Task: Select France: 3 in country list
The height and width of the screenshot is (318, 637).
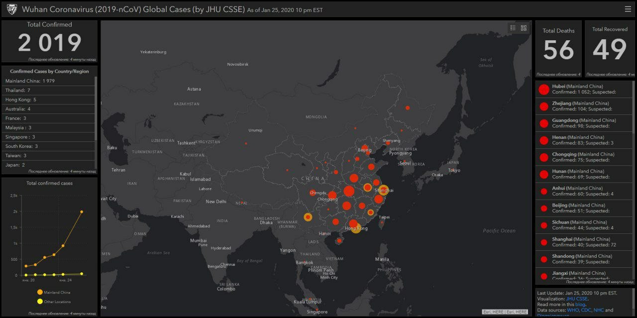Action: [48, 118]
